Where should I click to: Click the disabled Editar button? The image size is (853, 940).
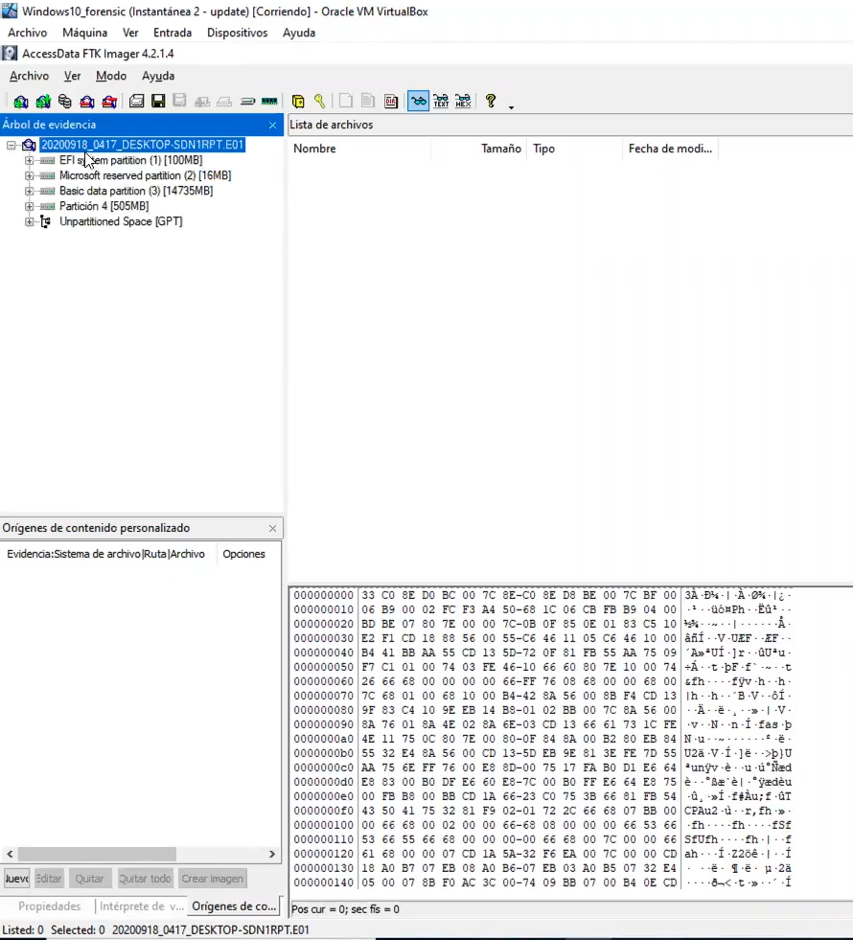[49, 879]
